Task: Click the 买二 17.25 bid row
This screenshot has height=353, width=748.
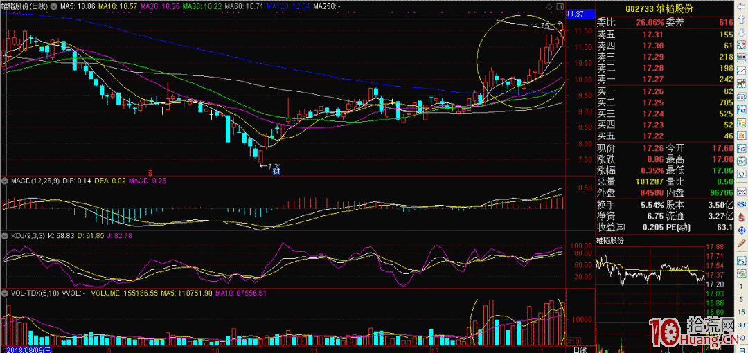Action: (666, 103)
